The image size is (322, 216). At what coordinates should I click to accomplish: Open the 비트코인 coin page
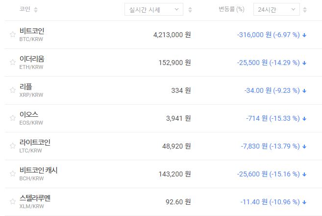tap(32, 31)
